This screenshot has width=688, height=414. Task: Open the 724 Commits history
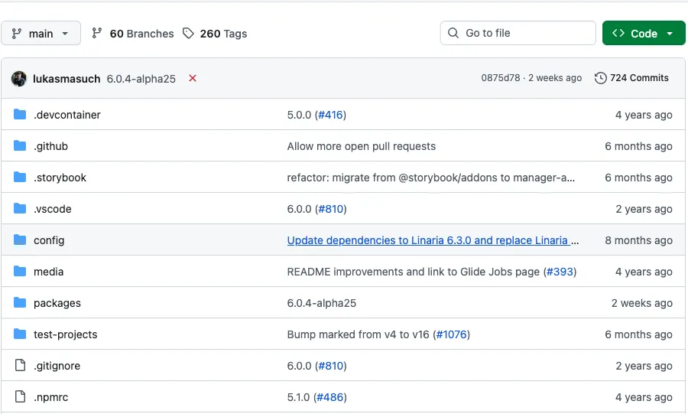click(x=631, y=78)
